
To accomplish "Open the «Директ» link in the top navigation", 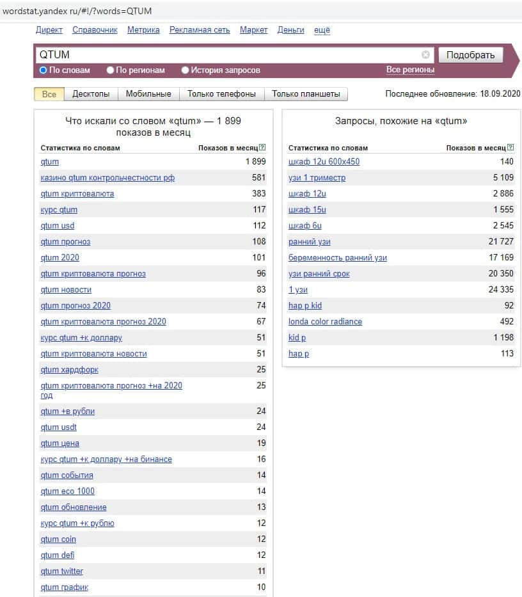I will click(x=49, y=30).
